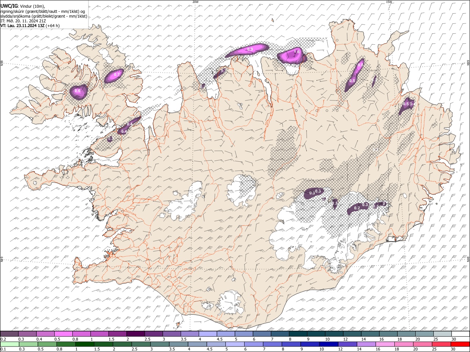Screen dimensions: 470x352
Task: Click the top legend swatch between 1 and 1.5
Action: tap(100, 334)
